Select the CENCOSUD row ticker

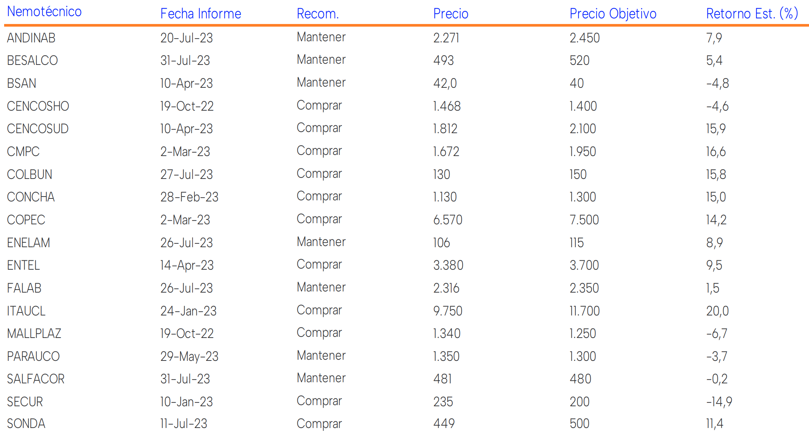(38, 129)
